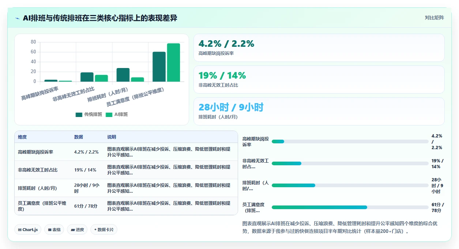Click the 高峰期缺岗投诉率 caption in the data card
Screen dimensions: 459x249
coord(216,53)
